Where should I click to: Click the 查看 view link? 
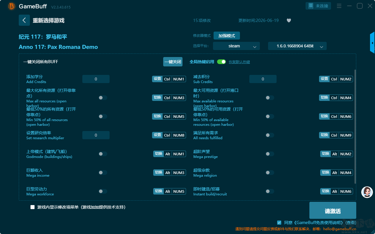(x=350, y=223)
